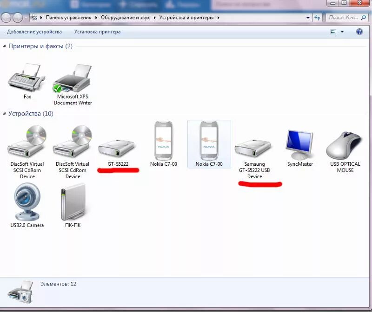Click the Fax label text
This screenshot has height=312, width=372.
point(27,97)
